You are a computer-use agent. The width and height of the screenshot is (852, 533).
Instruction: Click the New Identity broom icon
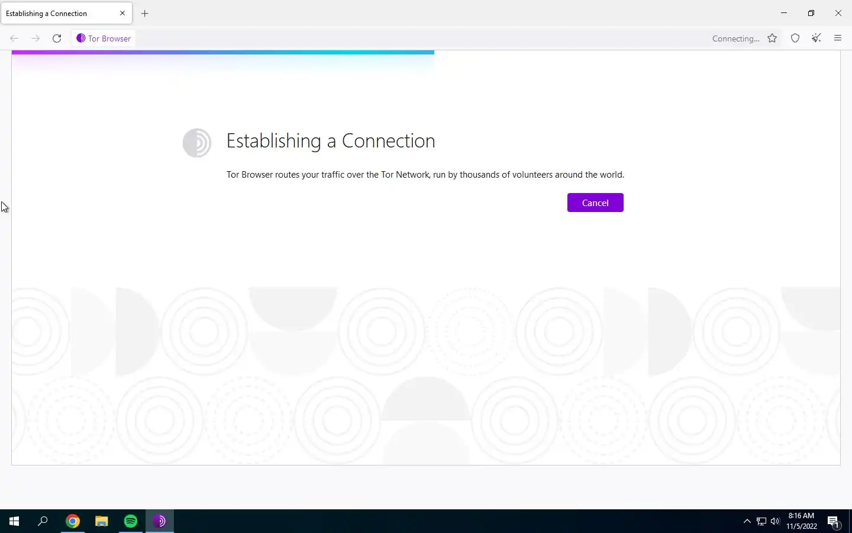(816, 38)
